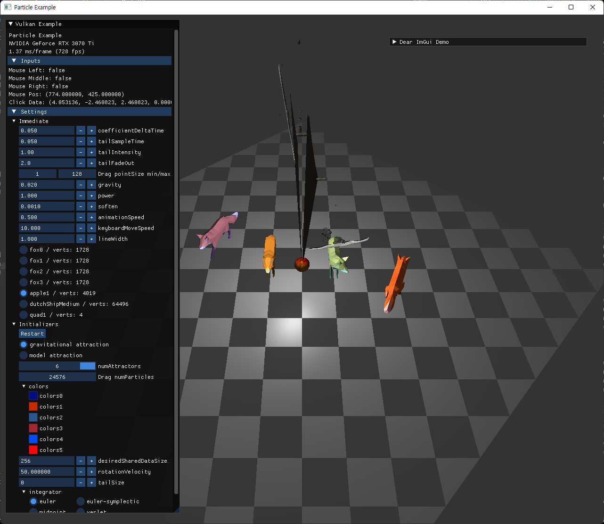The image size is (604, 524).
Task: Click the coefficientDeltaTime value field
Action: pyautogui.click(x=47, y=131)
